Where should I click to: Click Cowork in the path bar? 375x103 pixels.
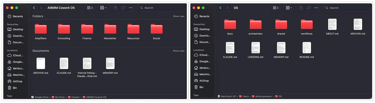click(74, 97)
